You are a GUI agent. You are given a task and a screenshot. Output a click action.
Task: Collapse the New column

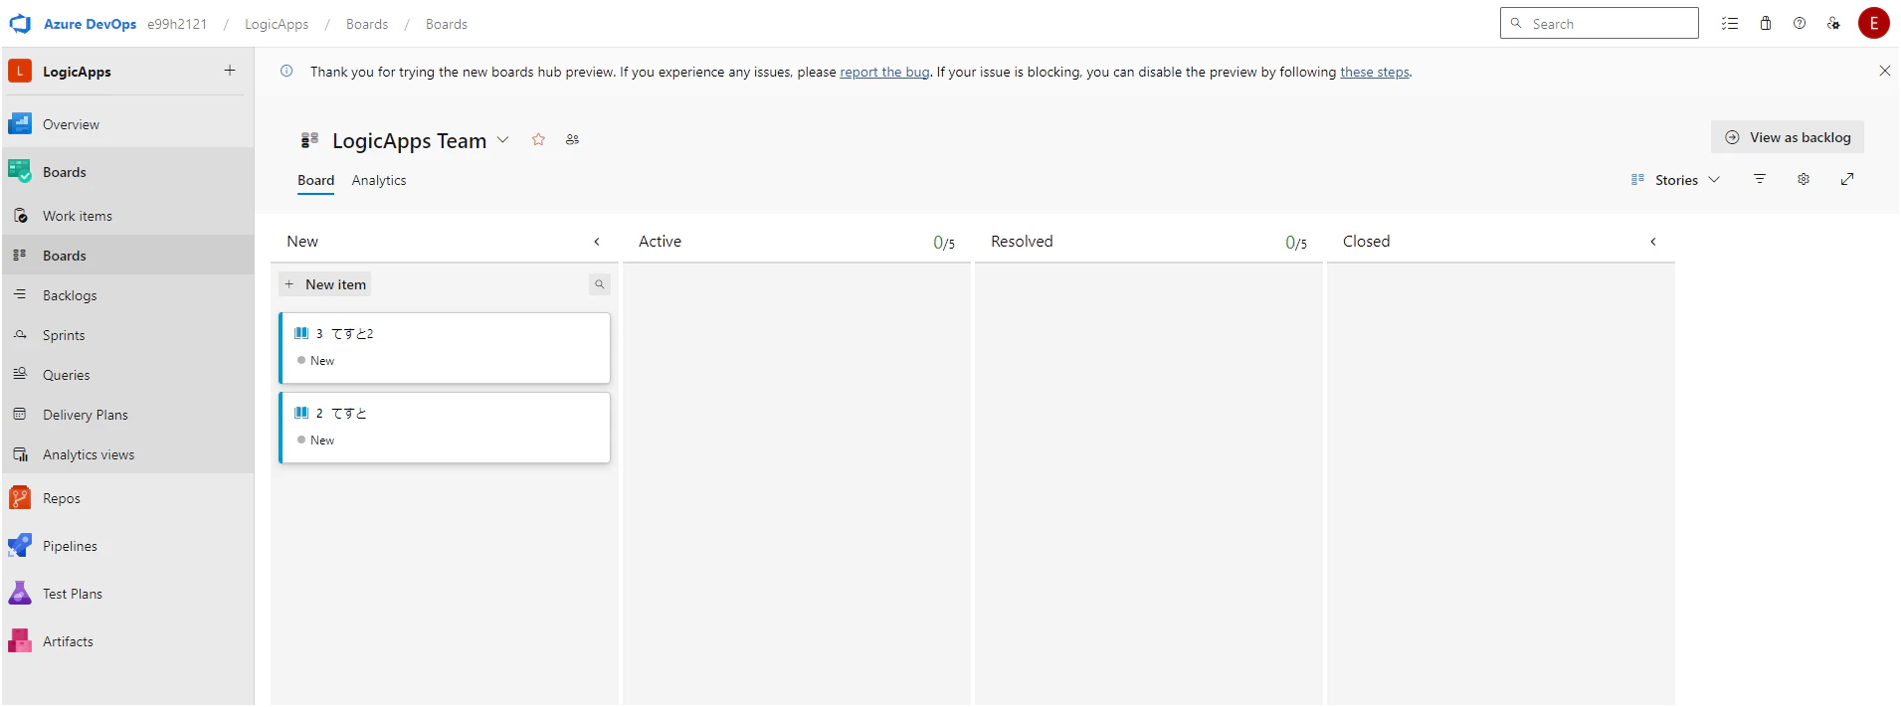tap(597, 242)
